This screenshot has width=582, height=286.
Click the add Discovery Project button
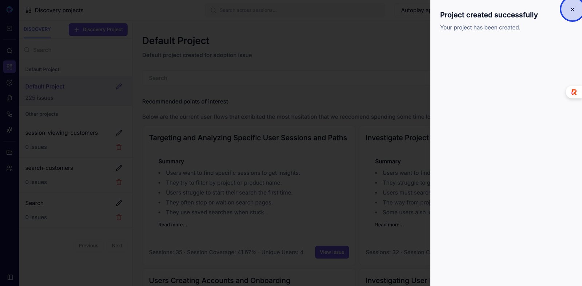(98, 29)
